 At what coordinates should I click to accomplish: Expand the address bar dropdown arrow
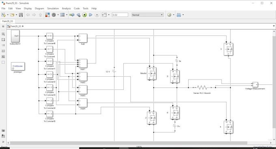tap(274, 26)
